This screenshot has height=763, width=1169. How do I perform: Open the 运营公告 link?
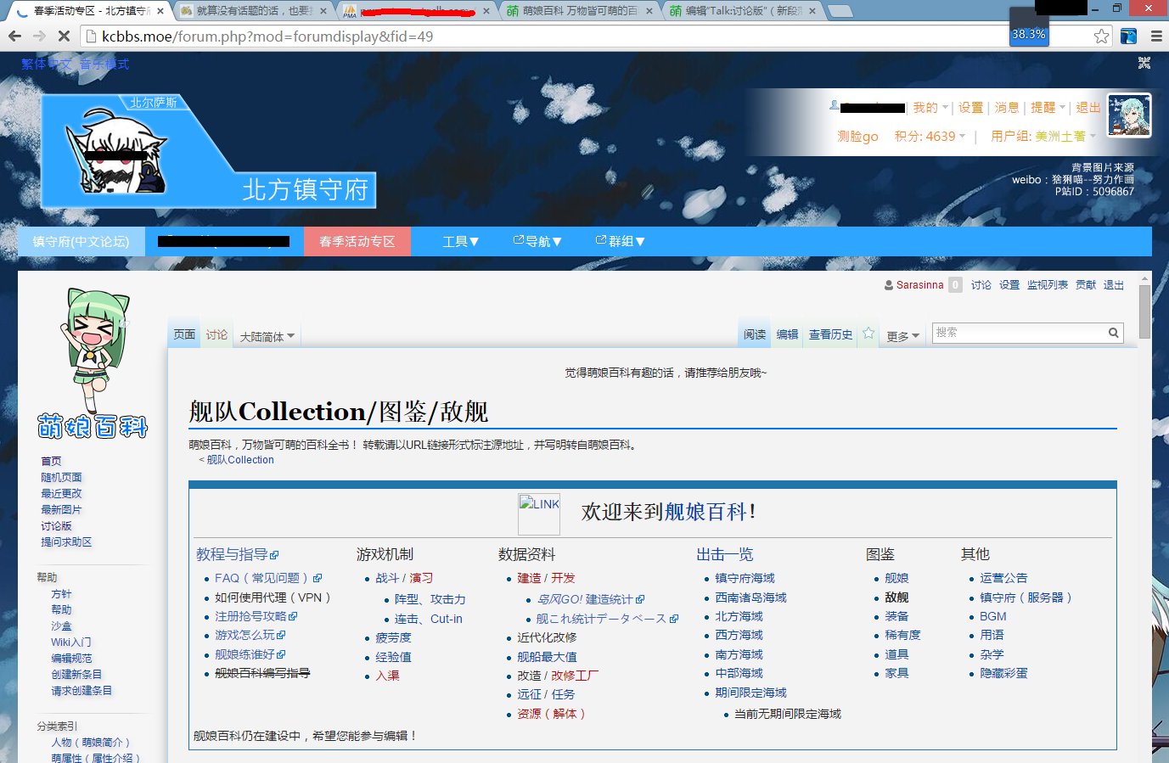[1003, 578]
